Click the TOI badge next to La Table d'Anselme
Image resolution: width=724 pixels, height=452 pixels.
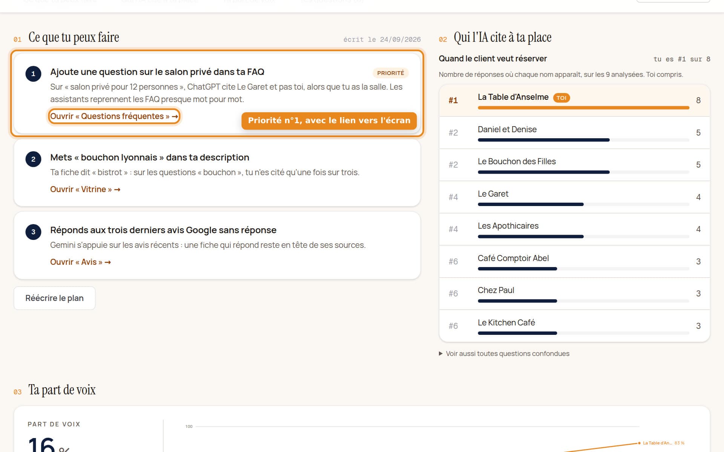pos(561,98)
